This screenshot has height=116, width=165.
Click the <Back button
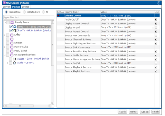click(x=122, y=112)
